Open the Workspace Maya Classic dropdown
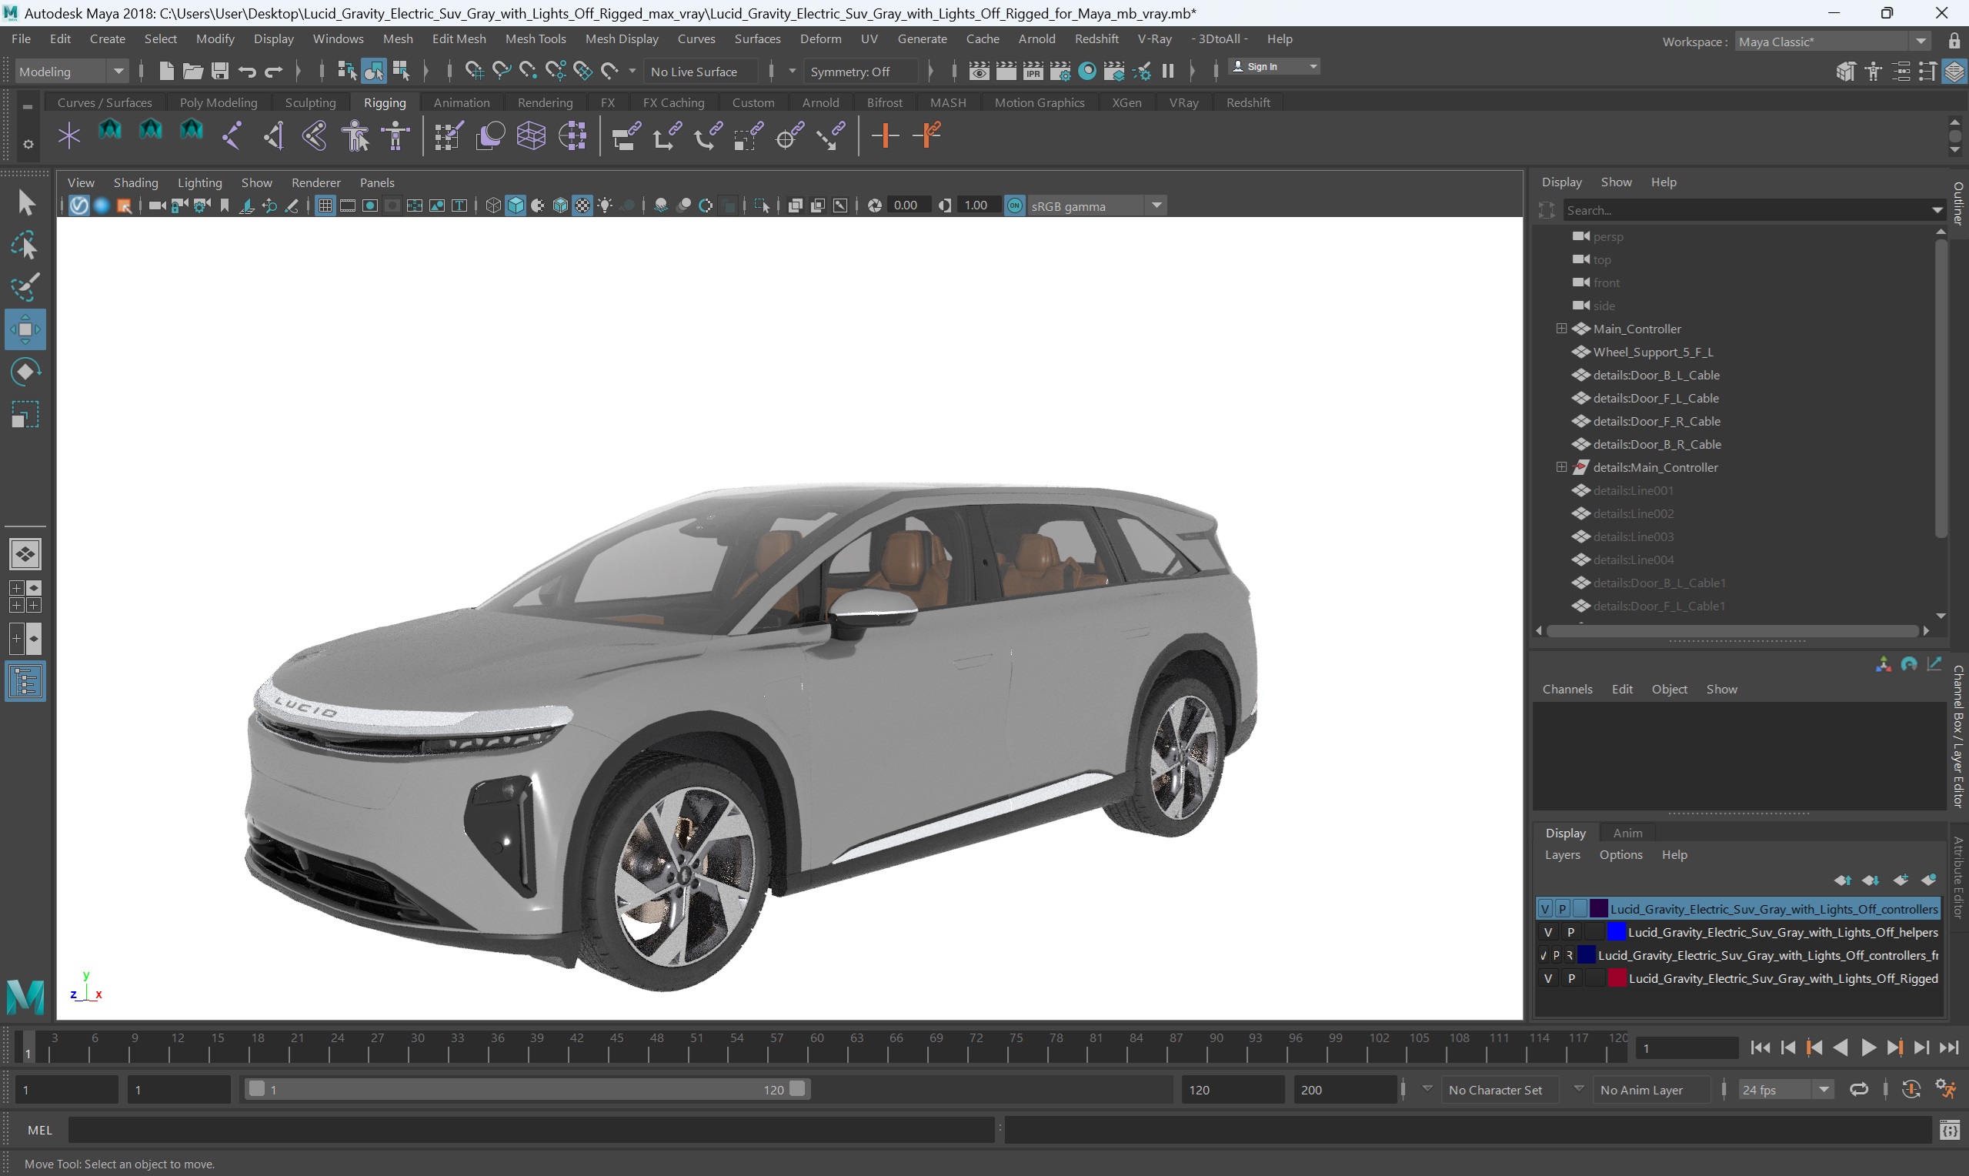 [x=1832, y=42]
